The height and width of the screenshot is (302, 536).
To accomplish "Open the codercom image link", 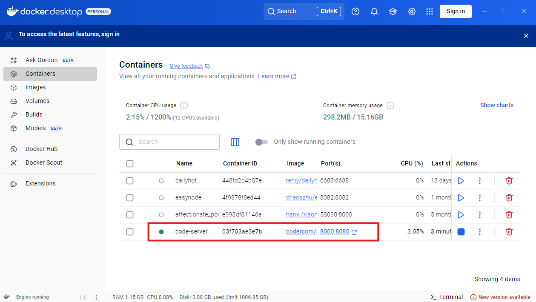I will pos(301,232).
